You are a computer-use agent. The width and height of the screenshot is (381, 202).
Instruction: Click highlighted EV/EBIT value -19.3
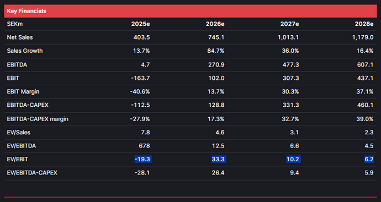143,160
